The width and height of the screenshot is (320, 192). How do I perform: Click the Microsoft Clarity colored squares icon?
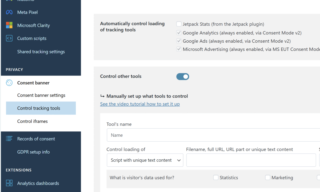coord(9,25)
